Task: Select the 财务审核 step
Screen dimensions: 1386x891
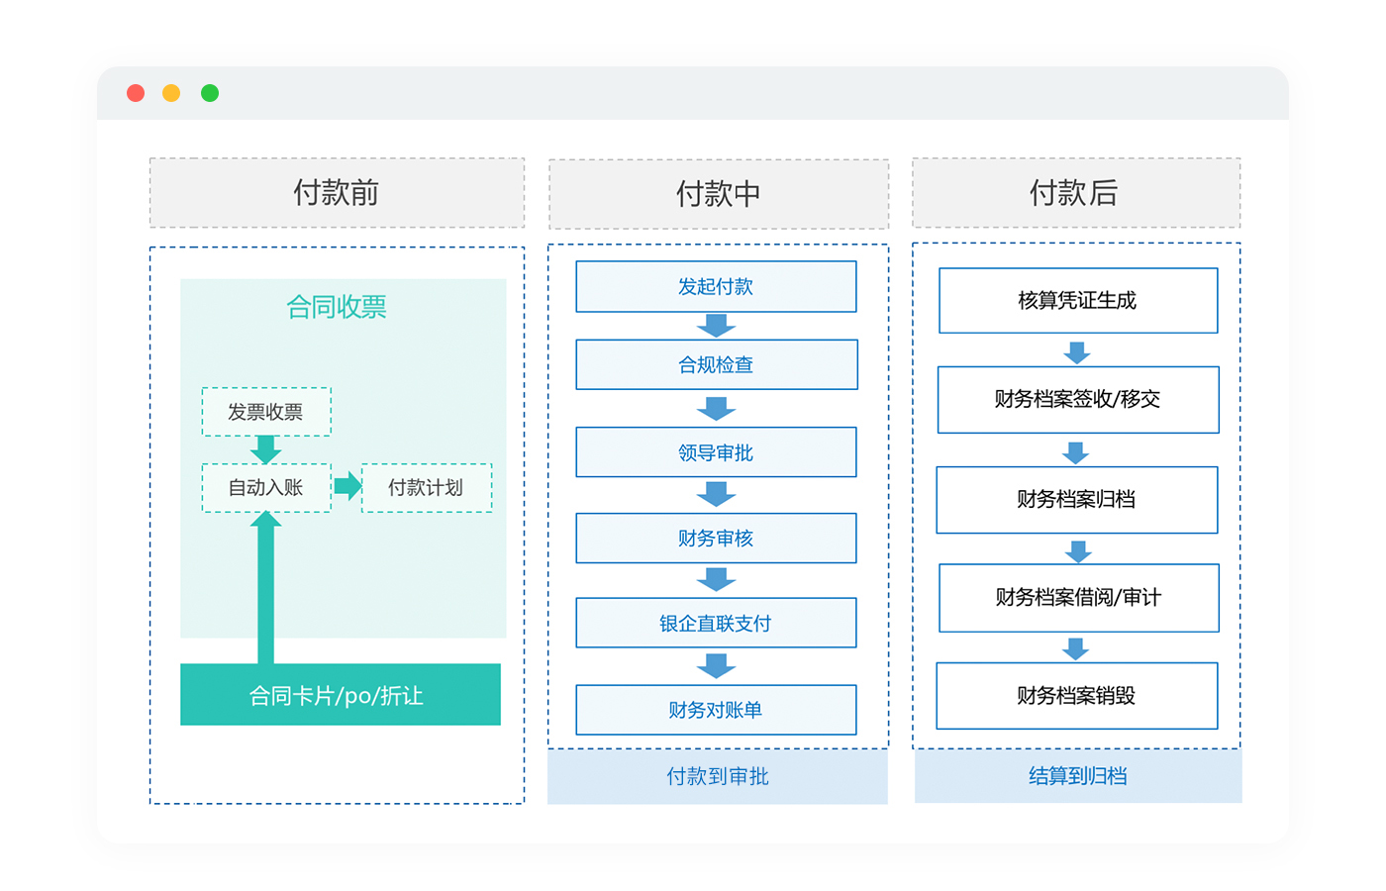Action: (716, 539)
